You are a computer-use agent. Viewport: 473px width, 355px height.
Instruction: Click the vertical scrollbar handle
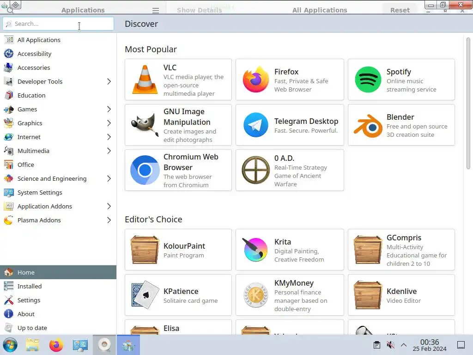(x=468, y=103)
